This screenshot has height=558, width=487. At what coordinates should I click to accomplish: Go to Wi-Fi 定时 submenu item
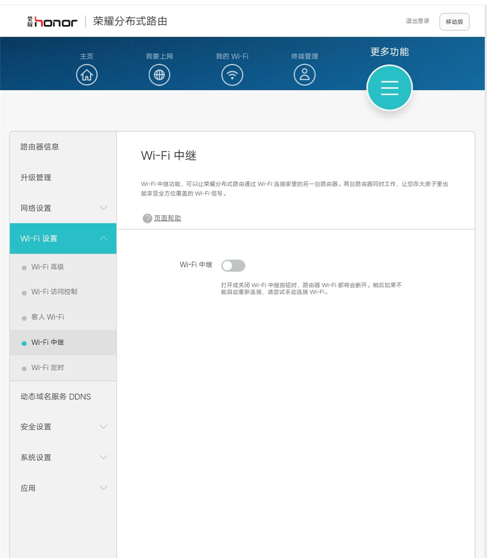48,368
